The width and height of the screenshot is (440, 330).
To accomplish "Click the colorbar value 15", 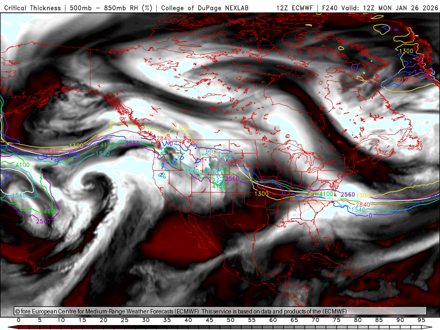I will point(82,320).
